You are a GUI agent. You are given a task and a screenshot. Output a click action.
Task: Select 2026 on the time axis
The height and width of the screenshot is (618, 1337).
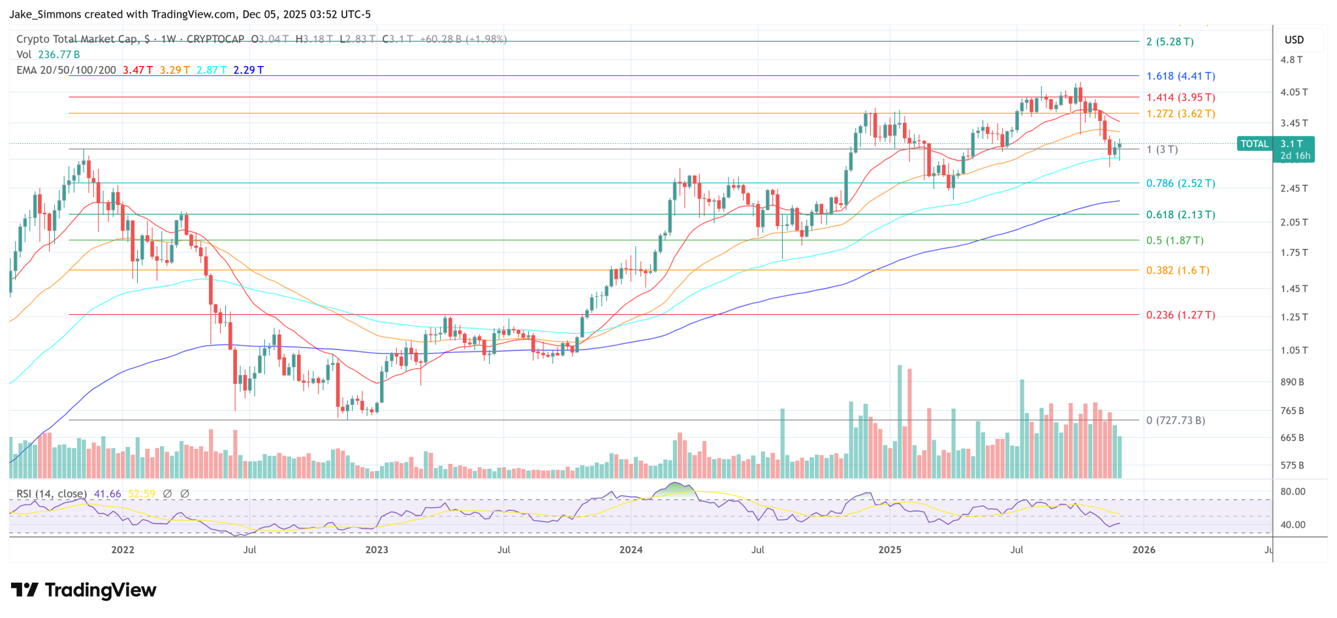click(1143, 550)
